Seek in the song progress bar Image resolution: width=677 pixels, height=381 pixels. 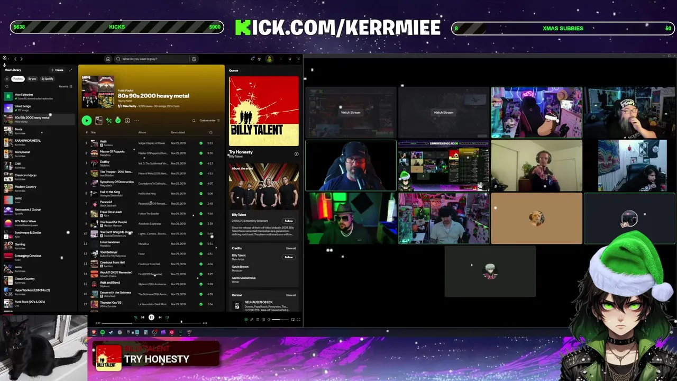tap(151, 323)
